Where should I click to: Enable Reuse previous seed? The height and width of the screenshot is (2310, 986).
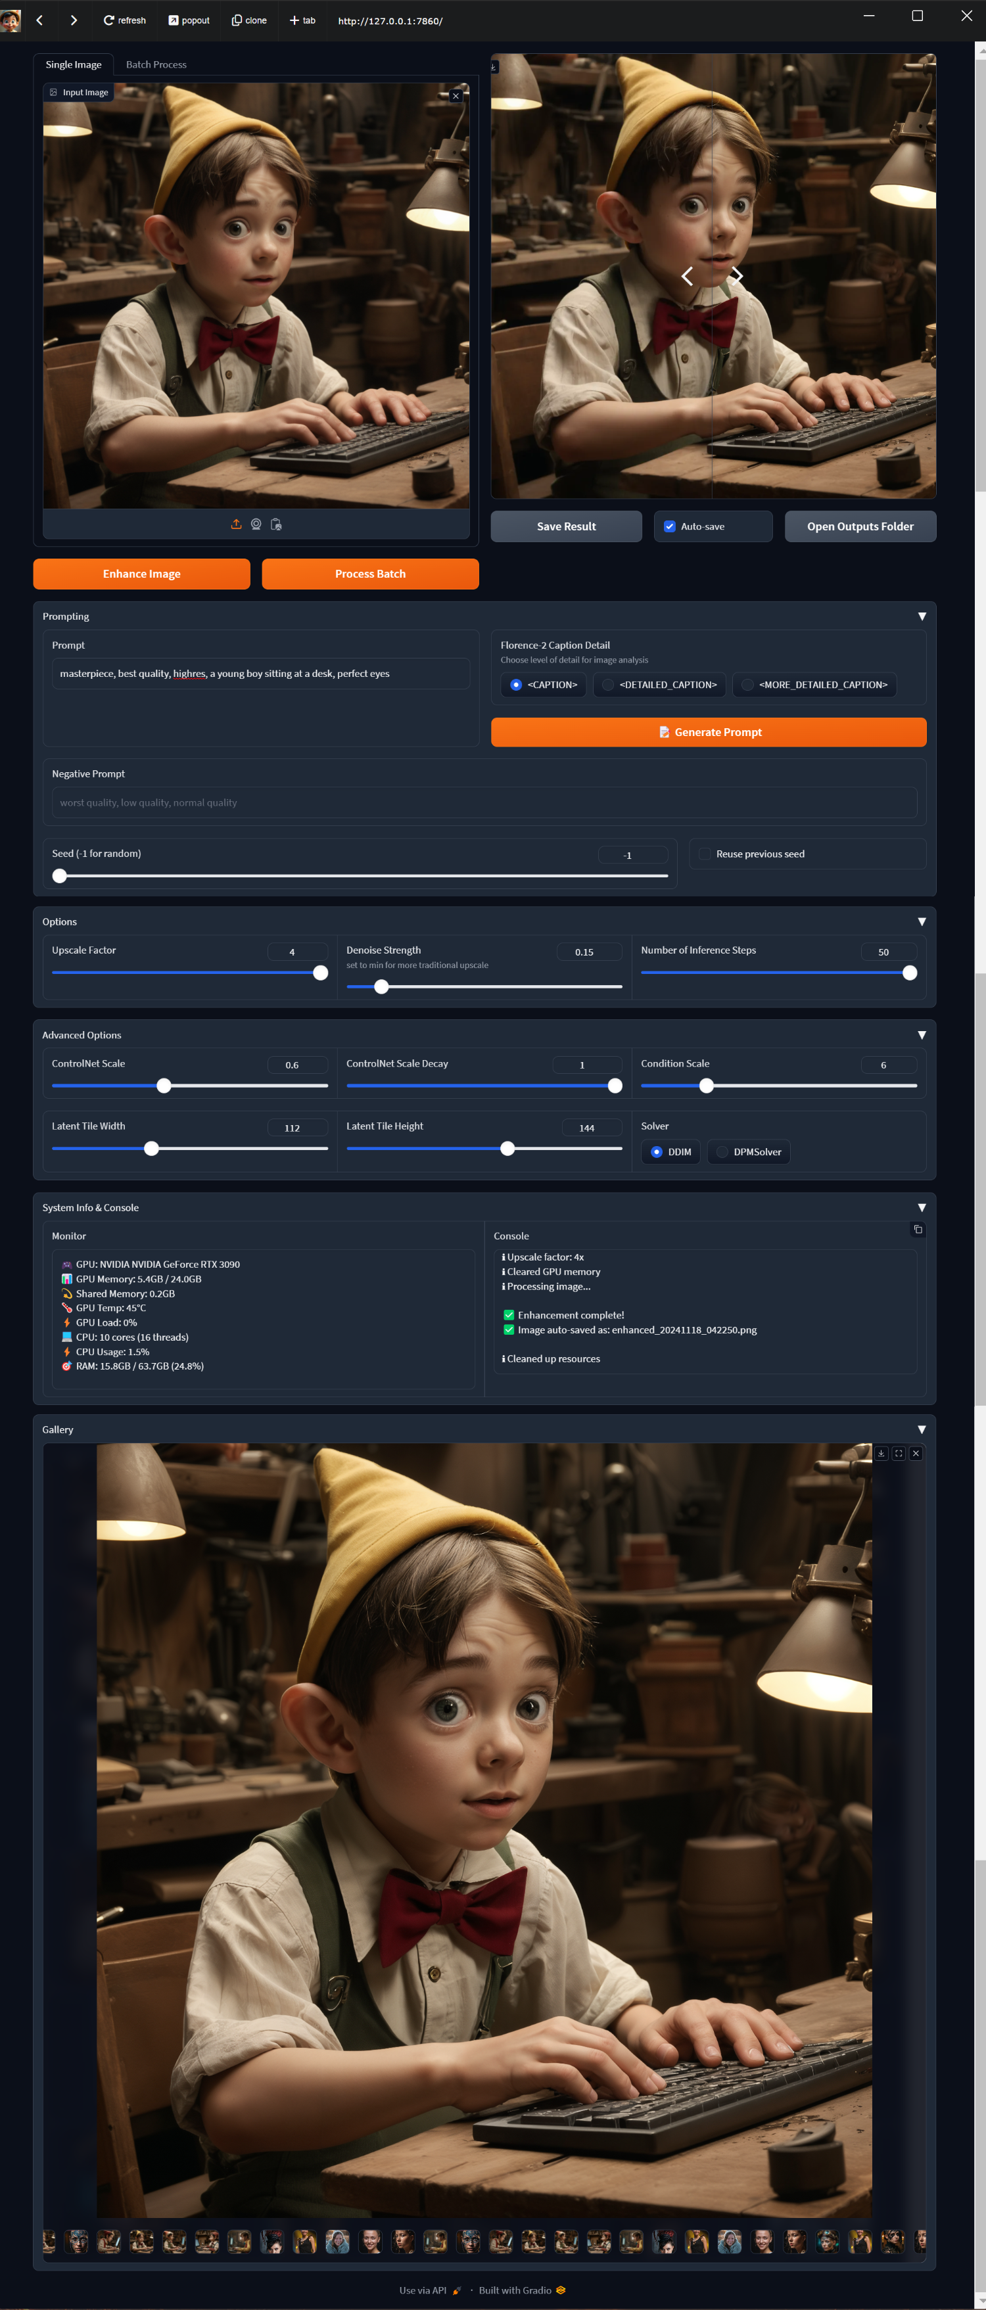click(705, 854)
